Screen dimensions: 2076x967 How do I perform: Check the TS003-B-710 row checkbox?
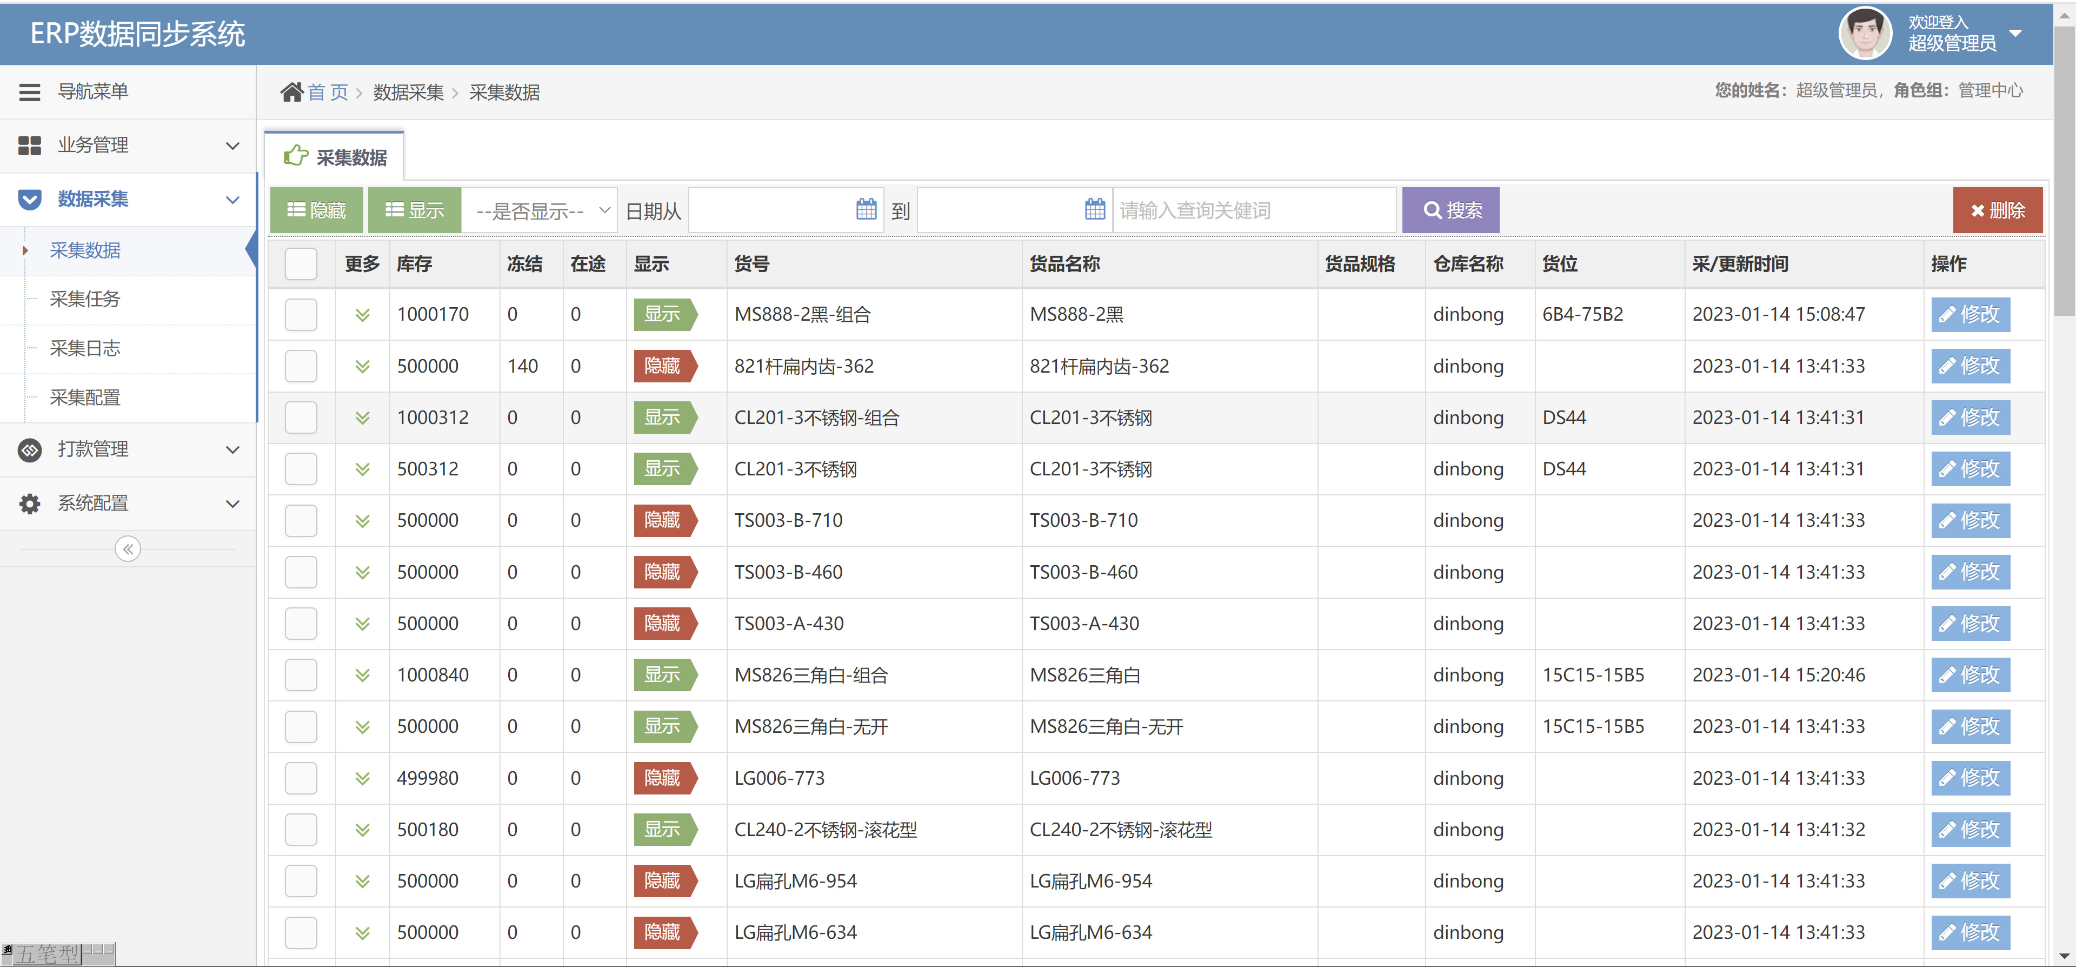(x=301, y=521)
